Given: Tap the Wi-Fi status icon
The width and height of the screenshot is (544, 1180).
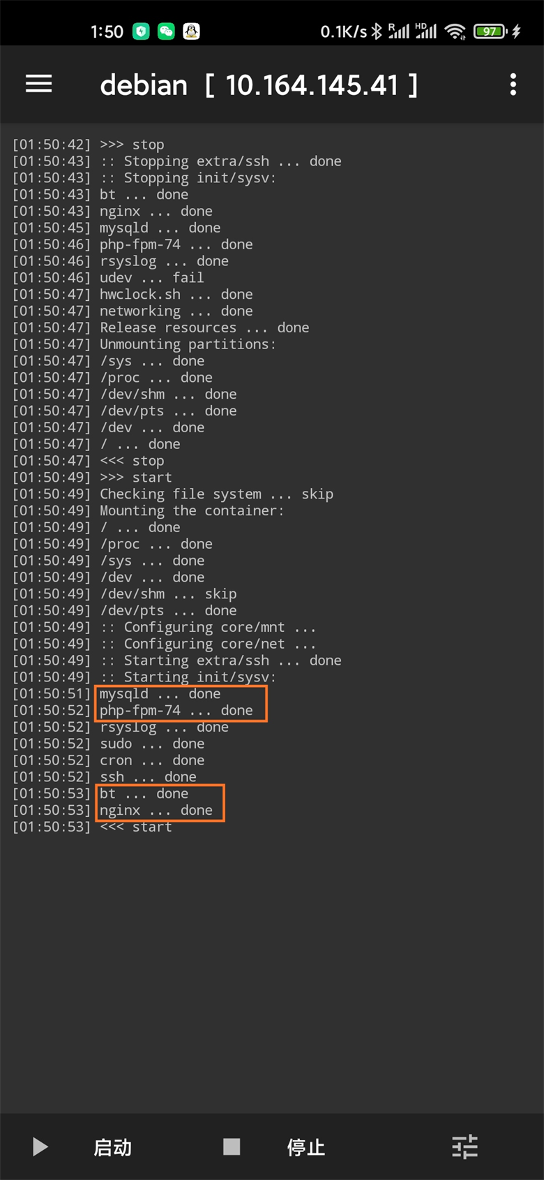Looking at the screenshot, I should 455,31.
